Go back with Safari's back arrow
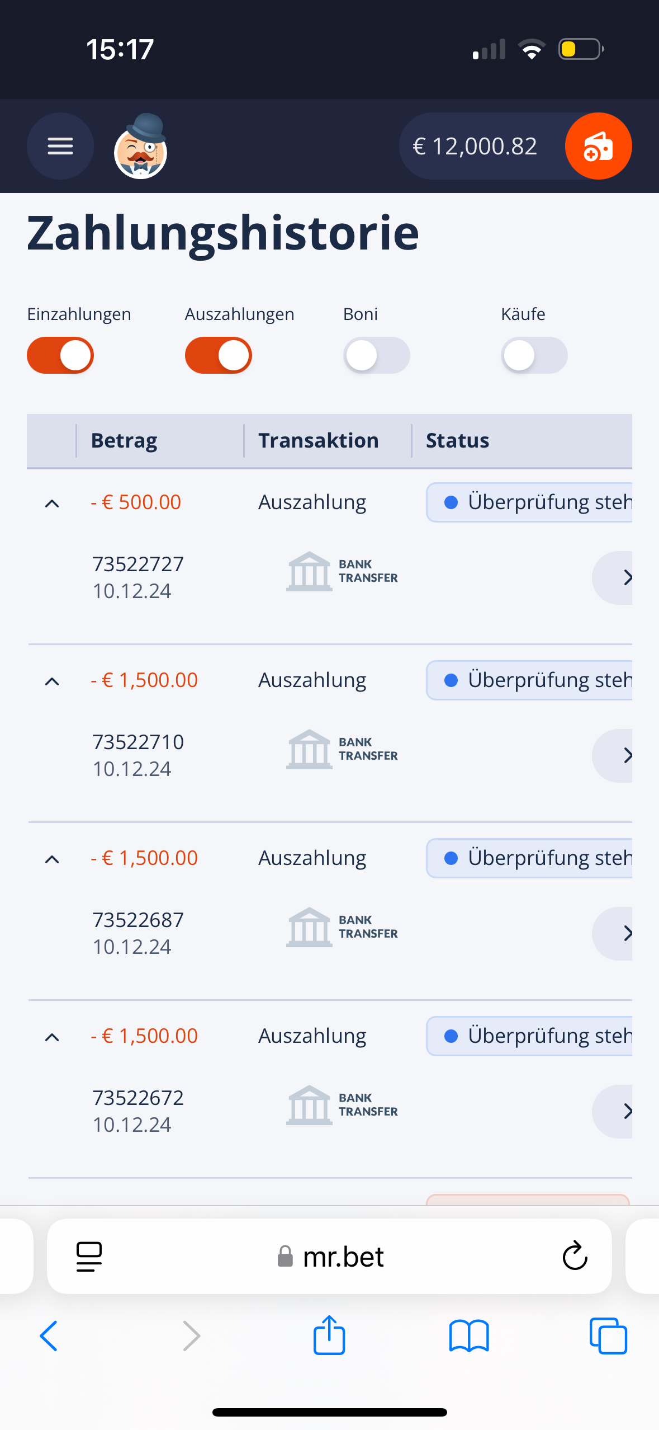 [x=49, y=1335]
